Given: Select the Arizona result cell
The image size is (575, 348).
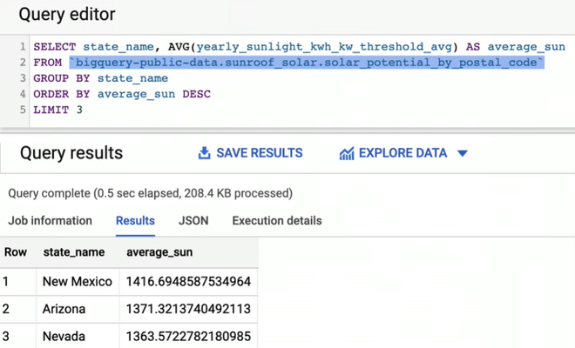Looking at the screenshot, I should pyautogui.click(x=64, y=309).
